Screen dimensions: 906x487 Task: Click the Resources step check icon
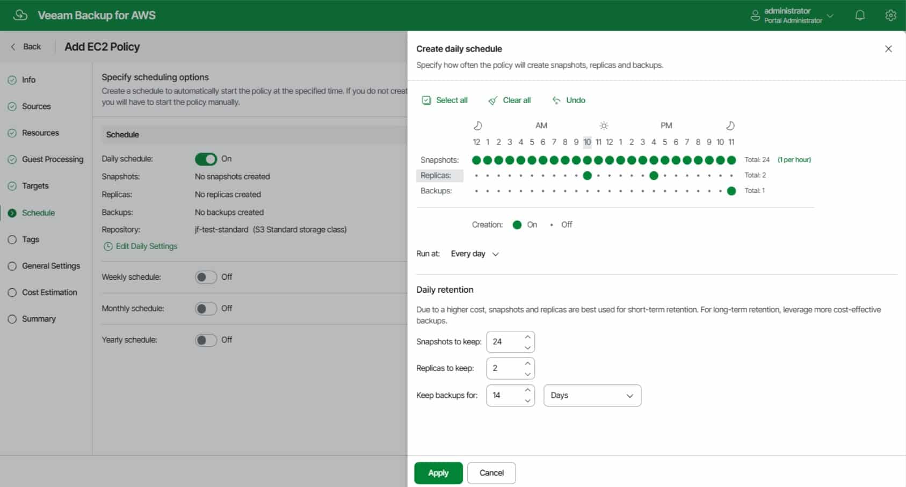pos(12,133)
